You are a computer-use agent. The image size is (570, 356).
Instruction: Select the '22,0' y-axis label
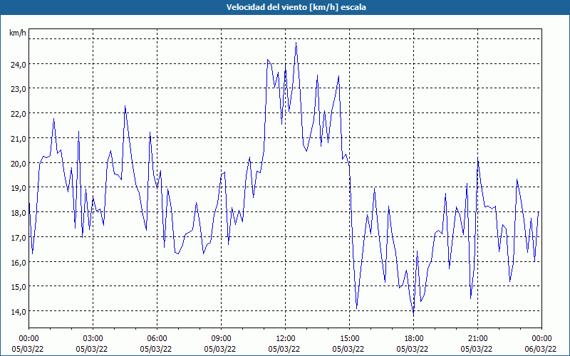18,114
